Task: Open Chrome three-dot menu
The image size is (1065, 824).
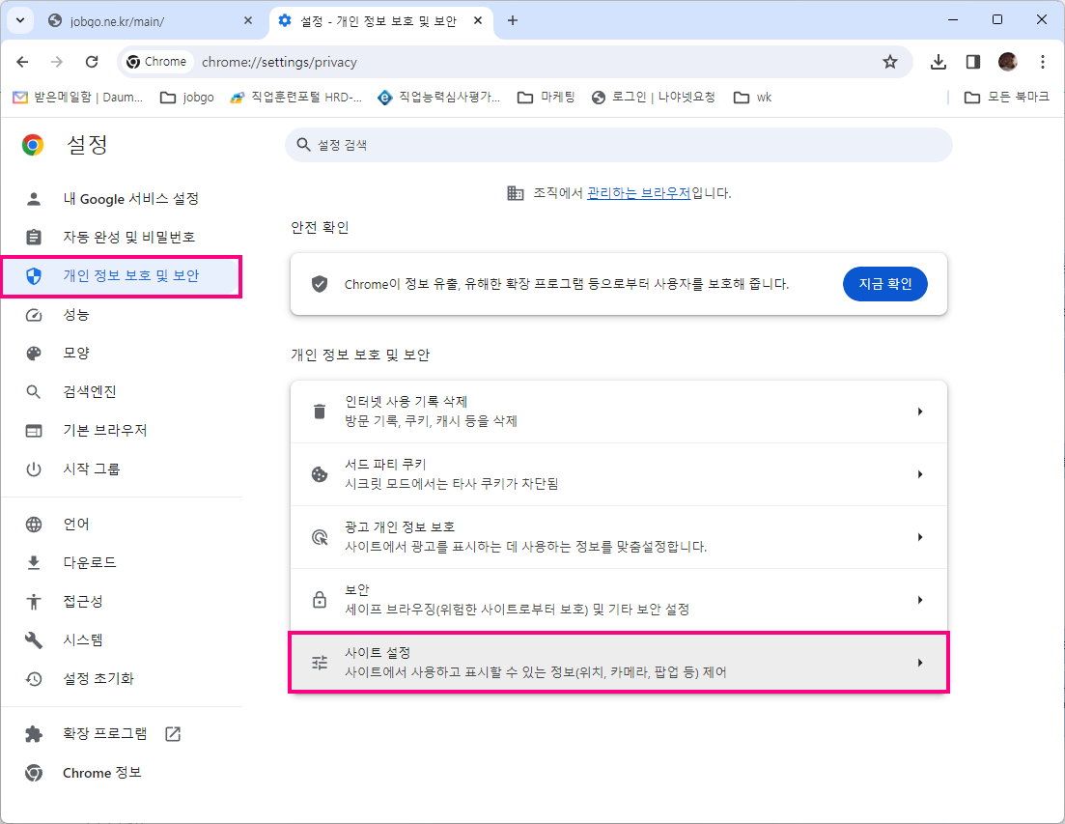Action: [1043, 62]
